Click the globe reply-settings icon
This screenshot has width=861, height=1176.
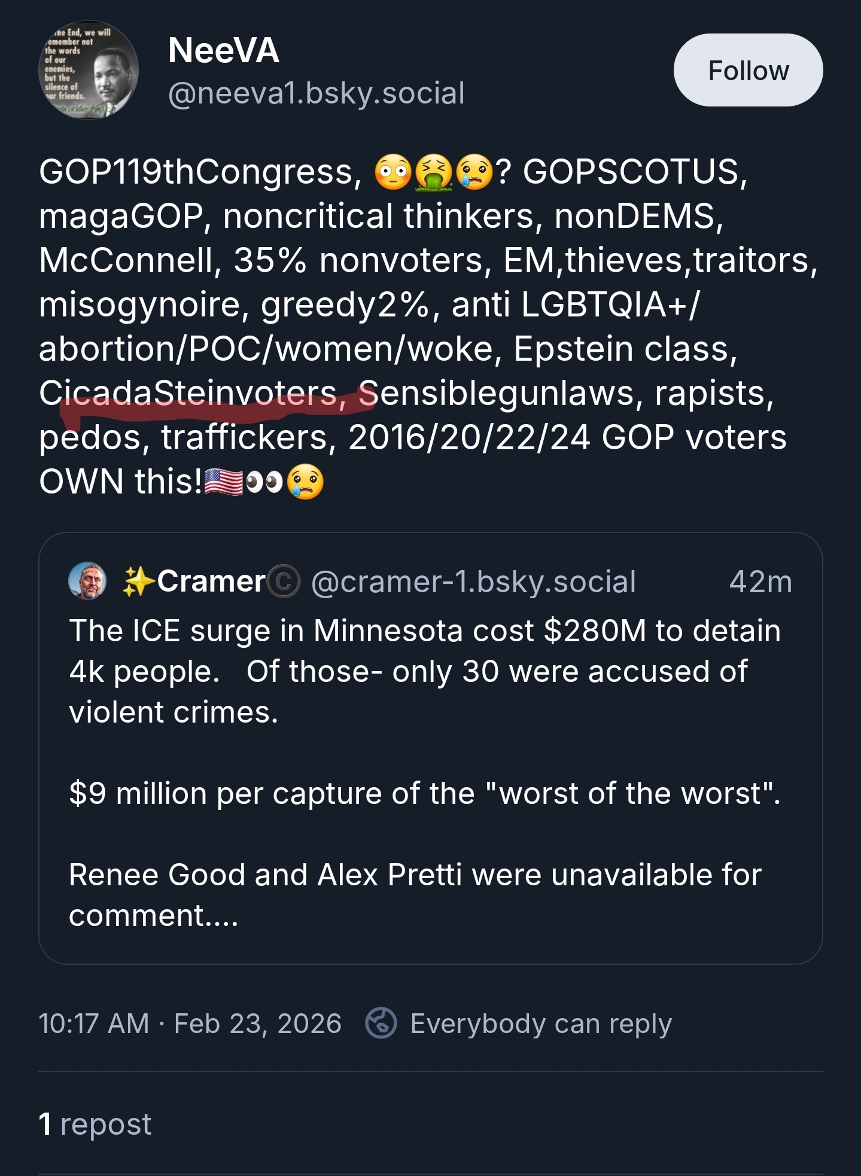pos(381,1023)
